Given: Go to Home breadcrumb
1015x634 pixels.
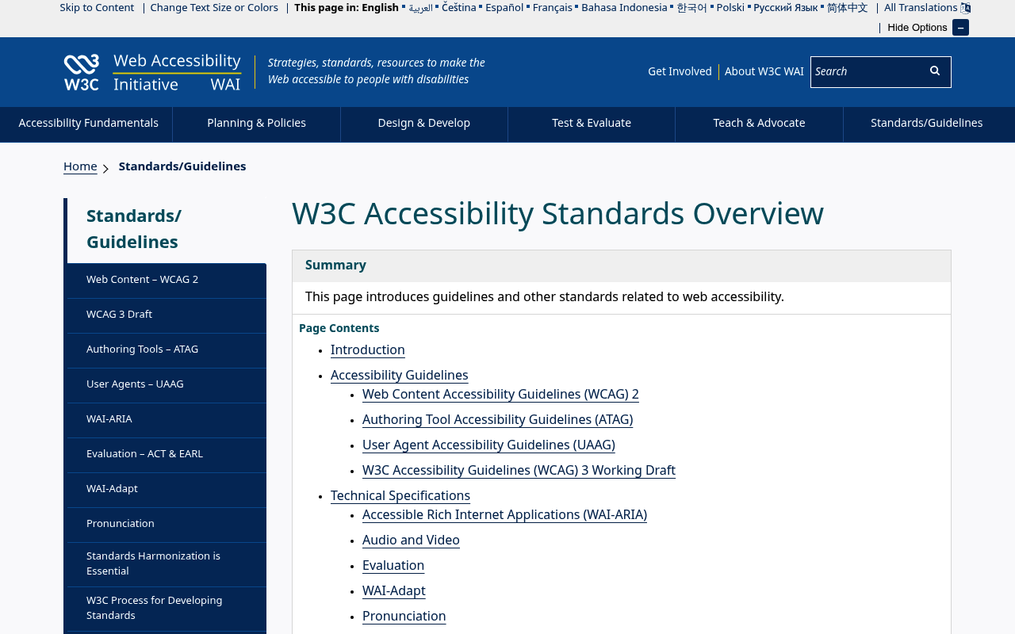Looking at the screenshot, I should tap(80, 166).
